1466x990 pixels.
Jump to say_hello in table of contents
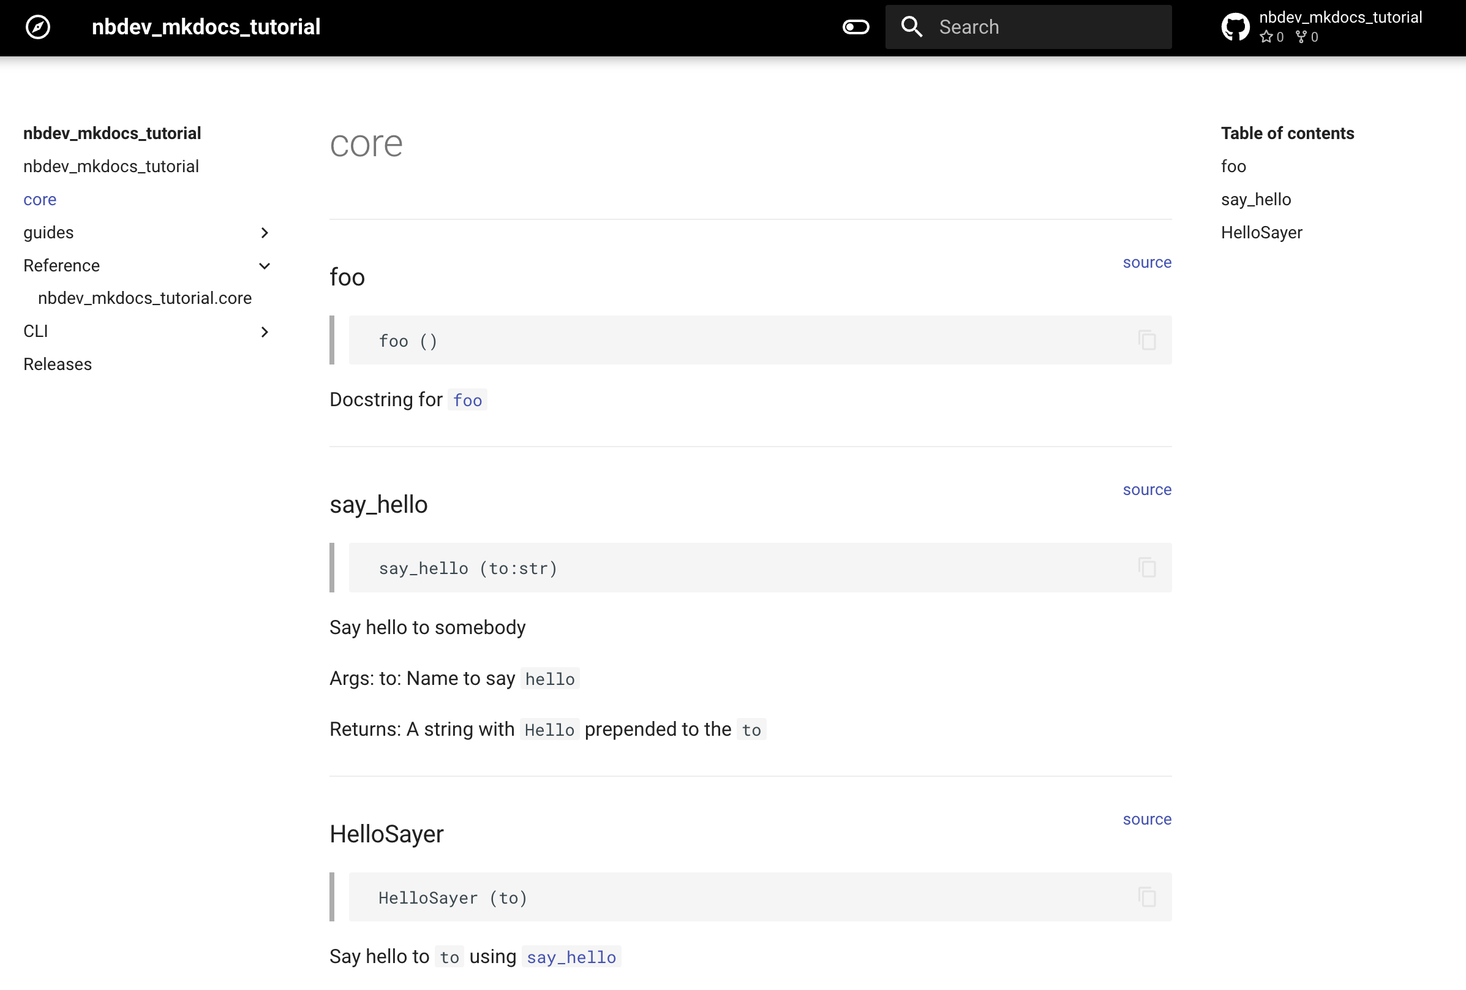[1255, 199]
